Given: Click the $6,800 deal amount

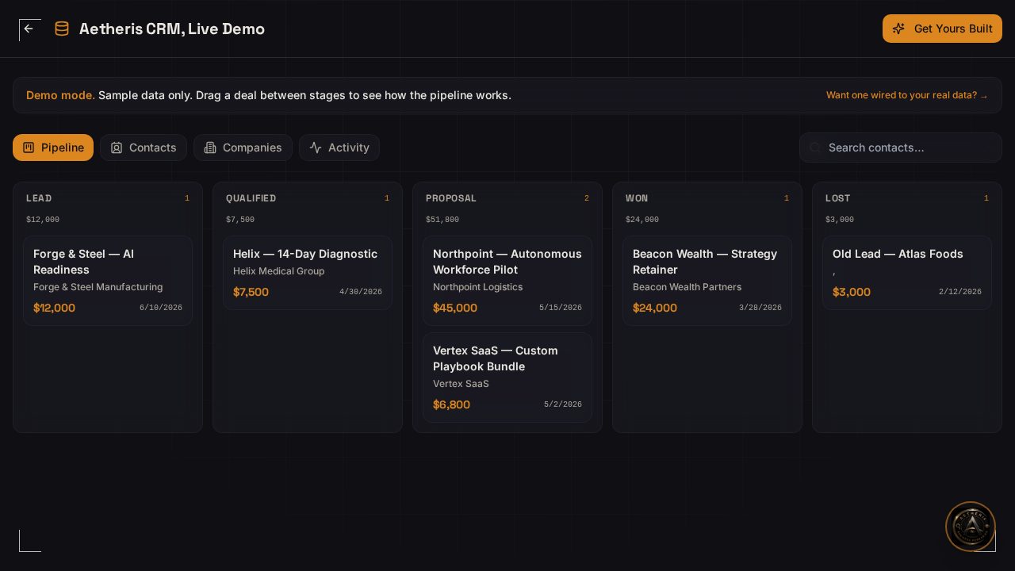Looking at the screenshot, I should tap(452, 404).
